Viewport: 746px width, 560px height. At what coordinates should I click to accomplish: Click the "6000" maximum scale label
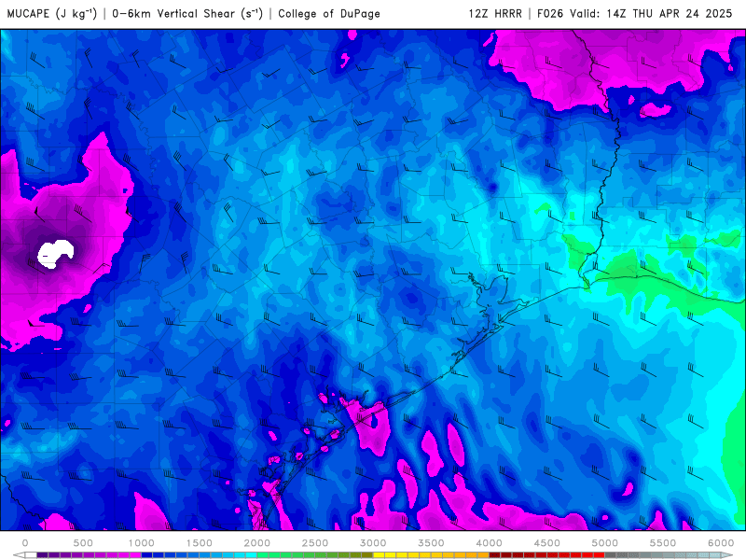[721, 543]
